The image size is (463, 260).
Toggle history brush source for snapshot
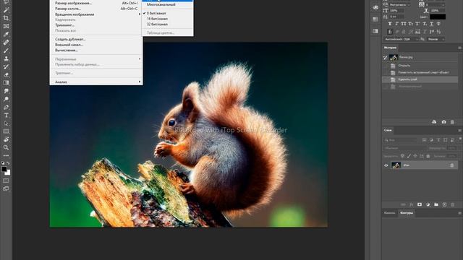(386, 58)
